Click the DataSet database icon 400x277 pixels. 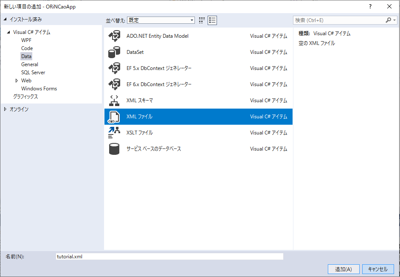pos(114,52)
